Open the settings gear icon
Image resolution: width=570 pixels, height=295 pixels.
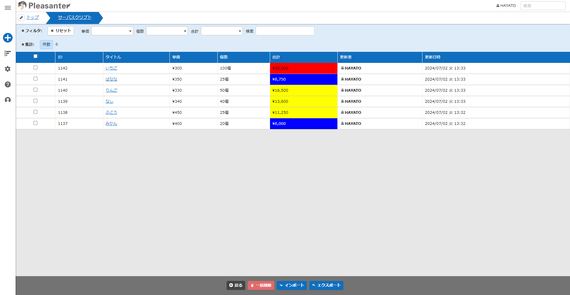[x=8, y=69]
